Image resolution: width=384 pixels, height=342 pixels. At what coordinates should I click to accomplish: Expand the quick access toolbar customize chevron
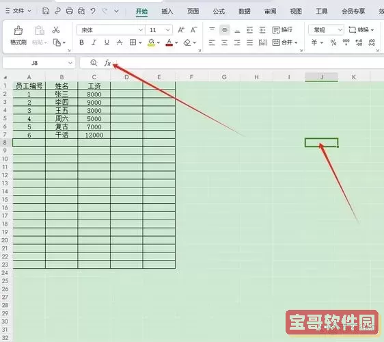click(117, 11)
